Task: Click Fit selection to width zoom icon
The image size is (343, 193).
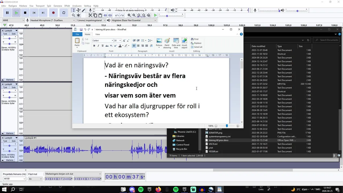Action: pyautogui.click(x=139, y=15)
